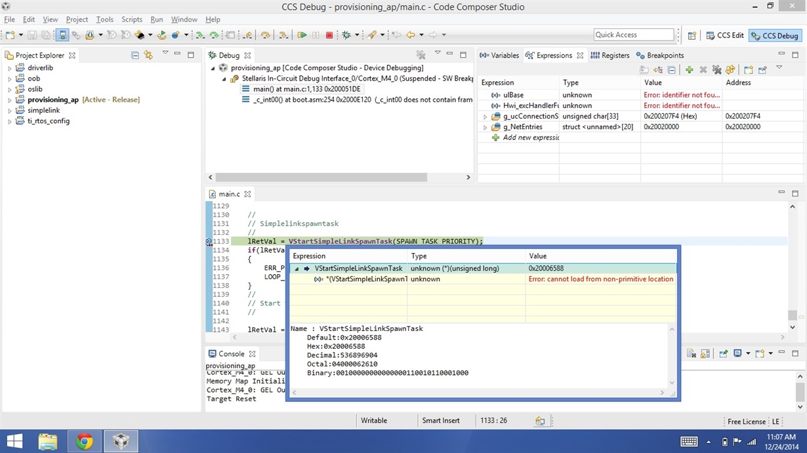Image resolution: width=807 pixels, height=453 pixels.
Task: Collapse all in Expressions view toolbar
Action: tap(672, 69)
